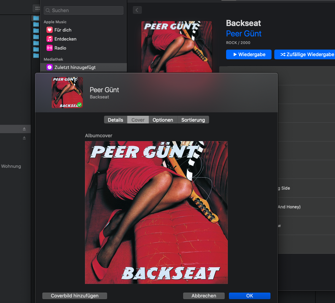Click into the Suchen search field

click(x=83, y=10)
